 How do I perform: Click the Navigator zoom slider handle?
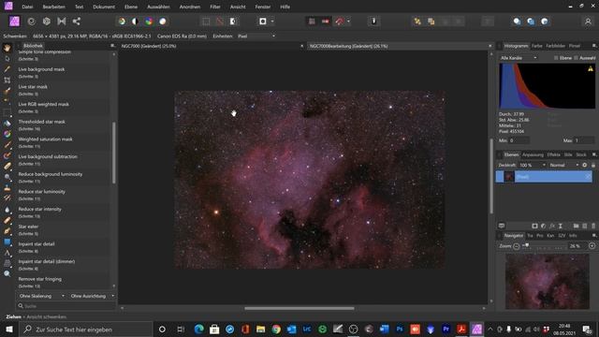click(x=526, y=245)
